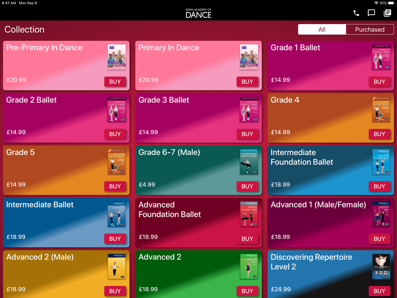Select the Advanced 1 (Male/Female) title
The height and width of the screenshot is (298, 397).
(x=318, y=204)
